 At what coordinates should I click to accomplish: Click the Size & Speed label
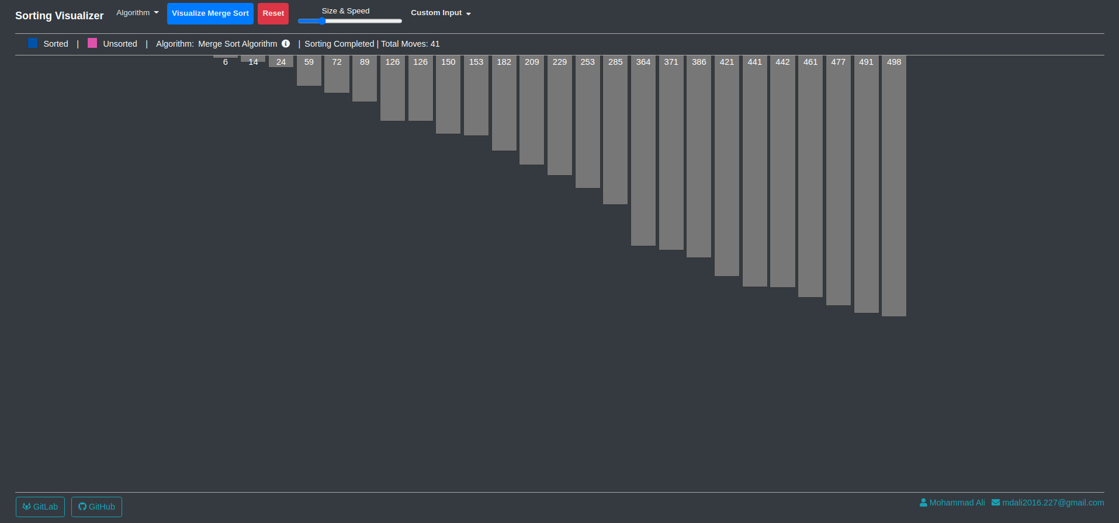345,11
